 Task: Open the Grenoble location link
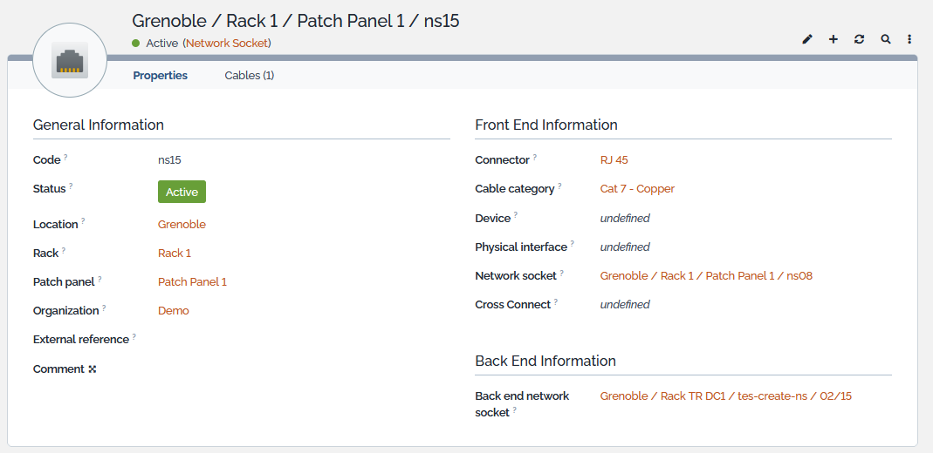click(x=182, y=225)
